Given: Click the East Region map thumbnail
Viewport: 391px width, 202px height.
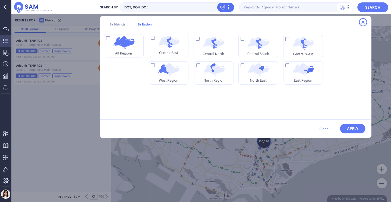Looking at the screenshot, I should pos(303,69).
